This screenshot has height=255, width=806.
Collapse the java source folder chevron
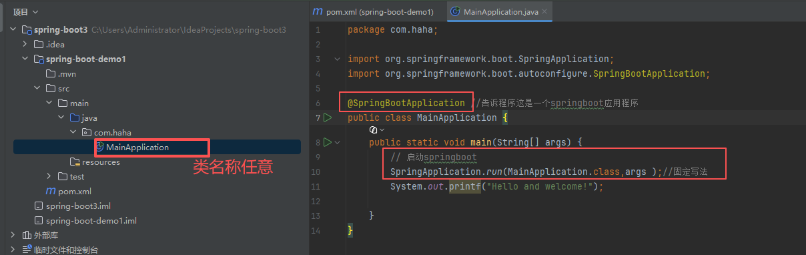[61, 117]
